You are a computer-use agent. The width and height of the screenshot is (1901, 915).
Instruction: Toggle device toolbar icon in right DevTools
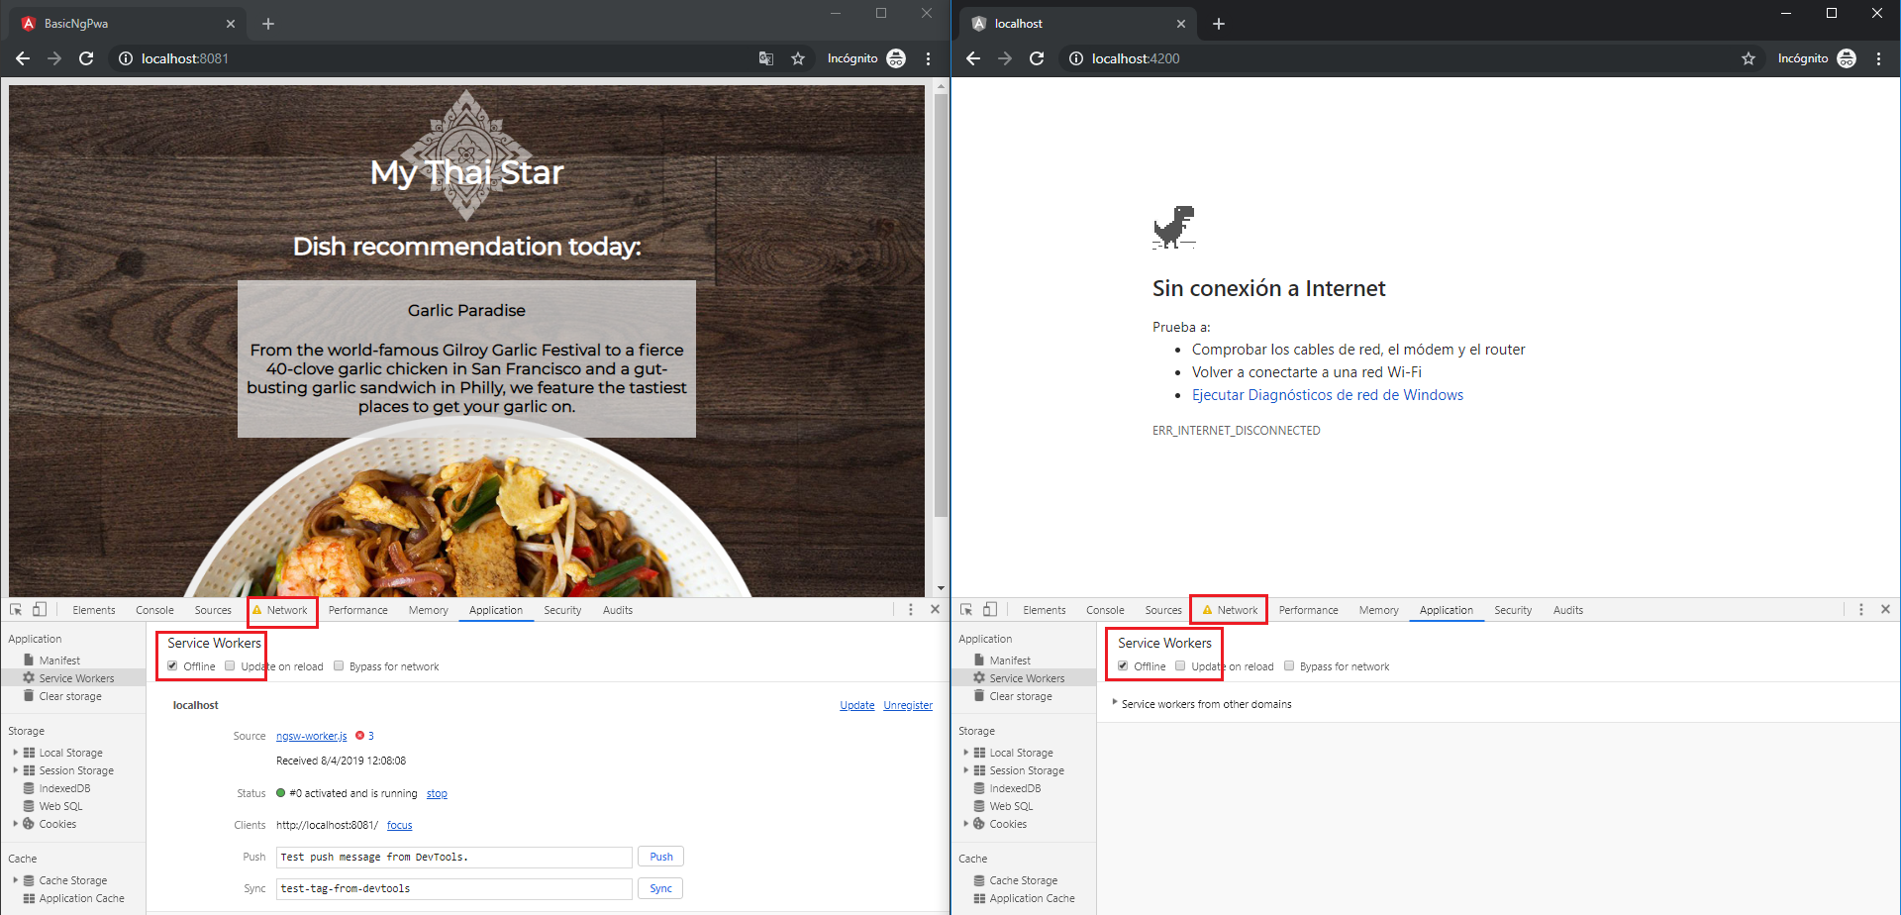(x=990, y=610)
